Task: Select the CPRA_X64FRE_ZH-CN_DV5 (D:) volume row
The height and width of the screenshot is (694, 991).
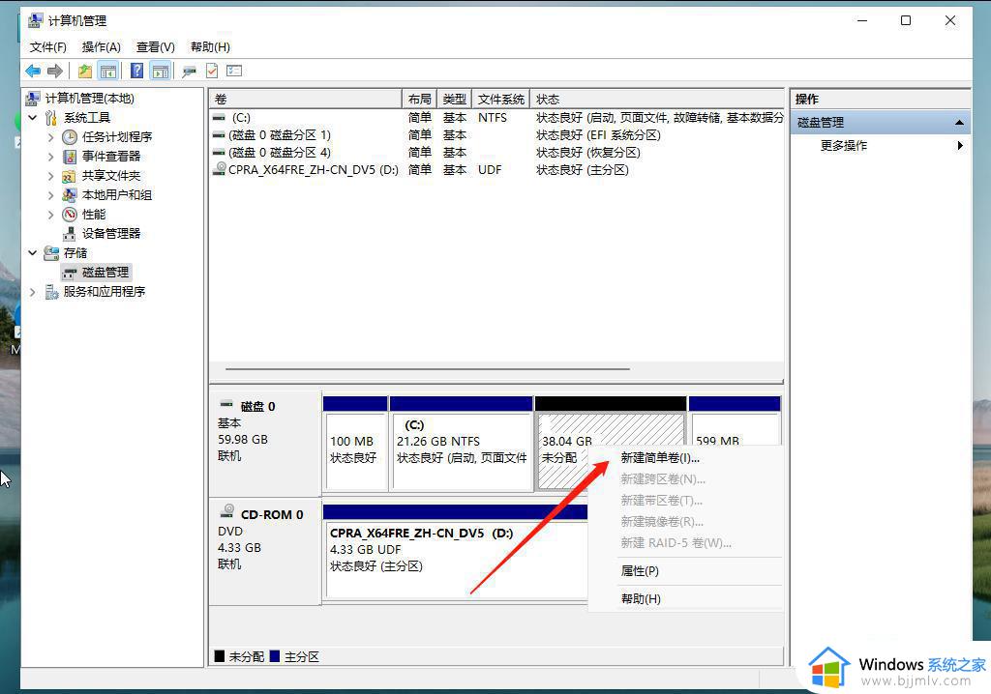Action: click(496, 170)
